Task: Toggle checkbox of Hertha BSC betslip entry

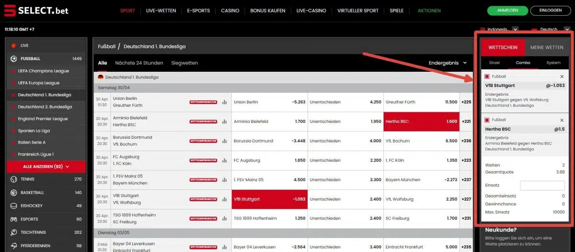Action: pos(487,120)
